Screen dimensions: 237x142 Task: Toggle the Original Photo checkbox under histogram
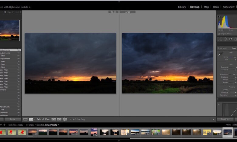(x=219, y=33)
